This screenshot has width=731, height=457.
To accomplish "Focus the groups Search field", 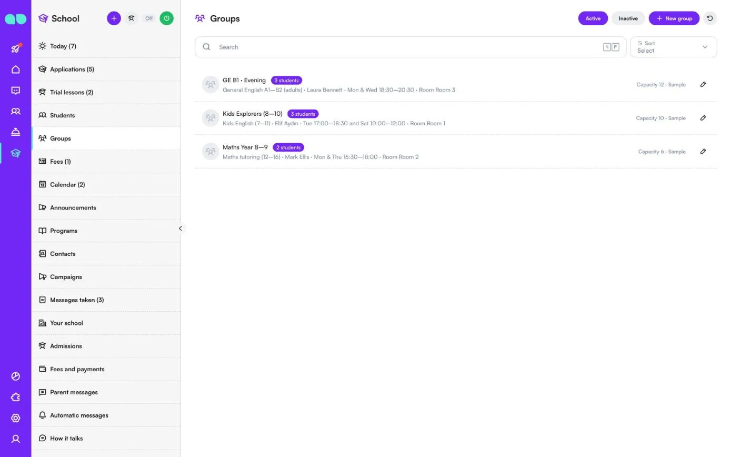I will [410, 47].
